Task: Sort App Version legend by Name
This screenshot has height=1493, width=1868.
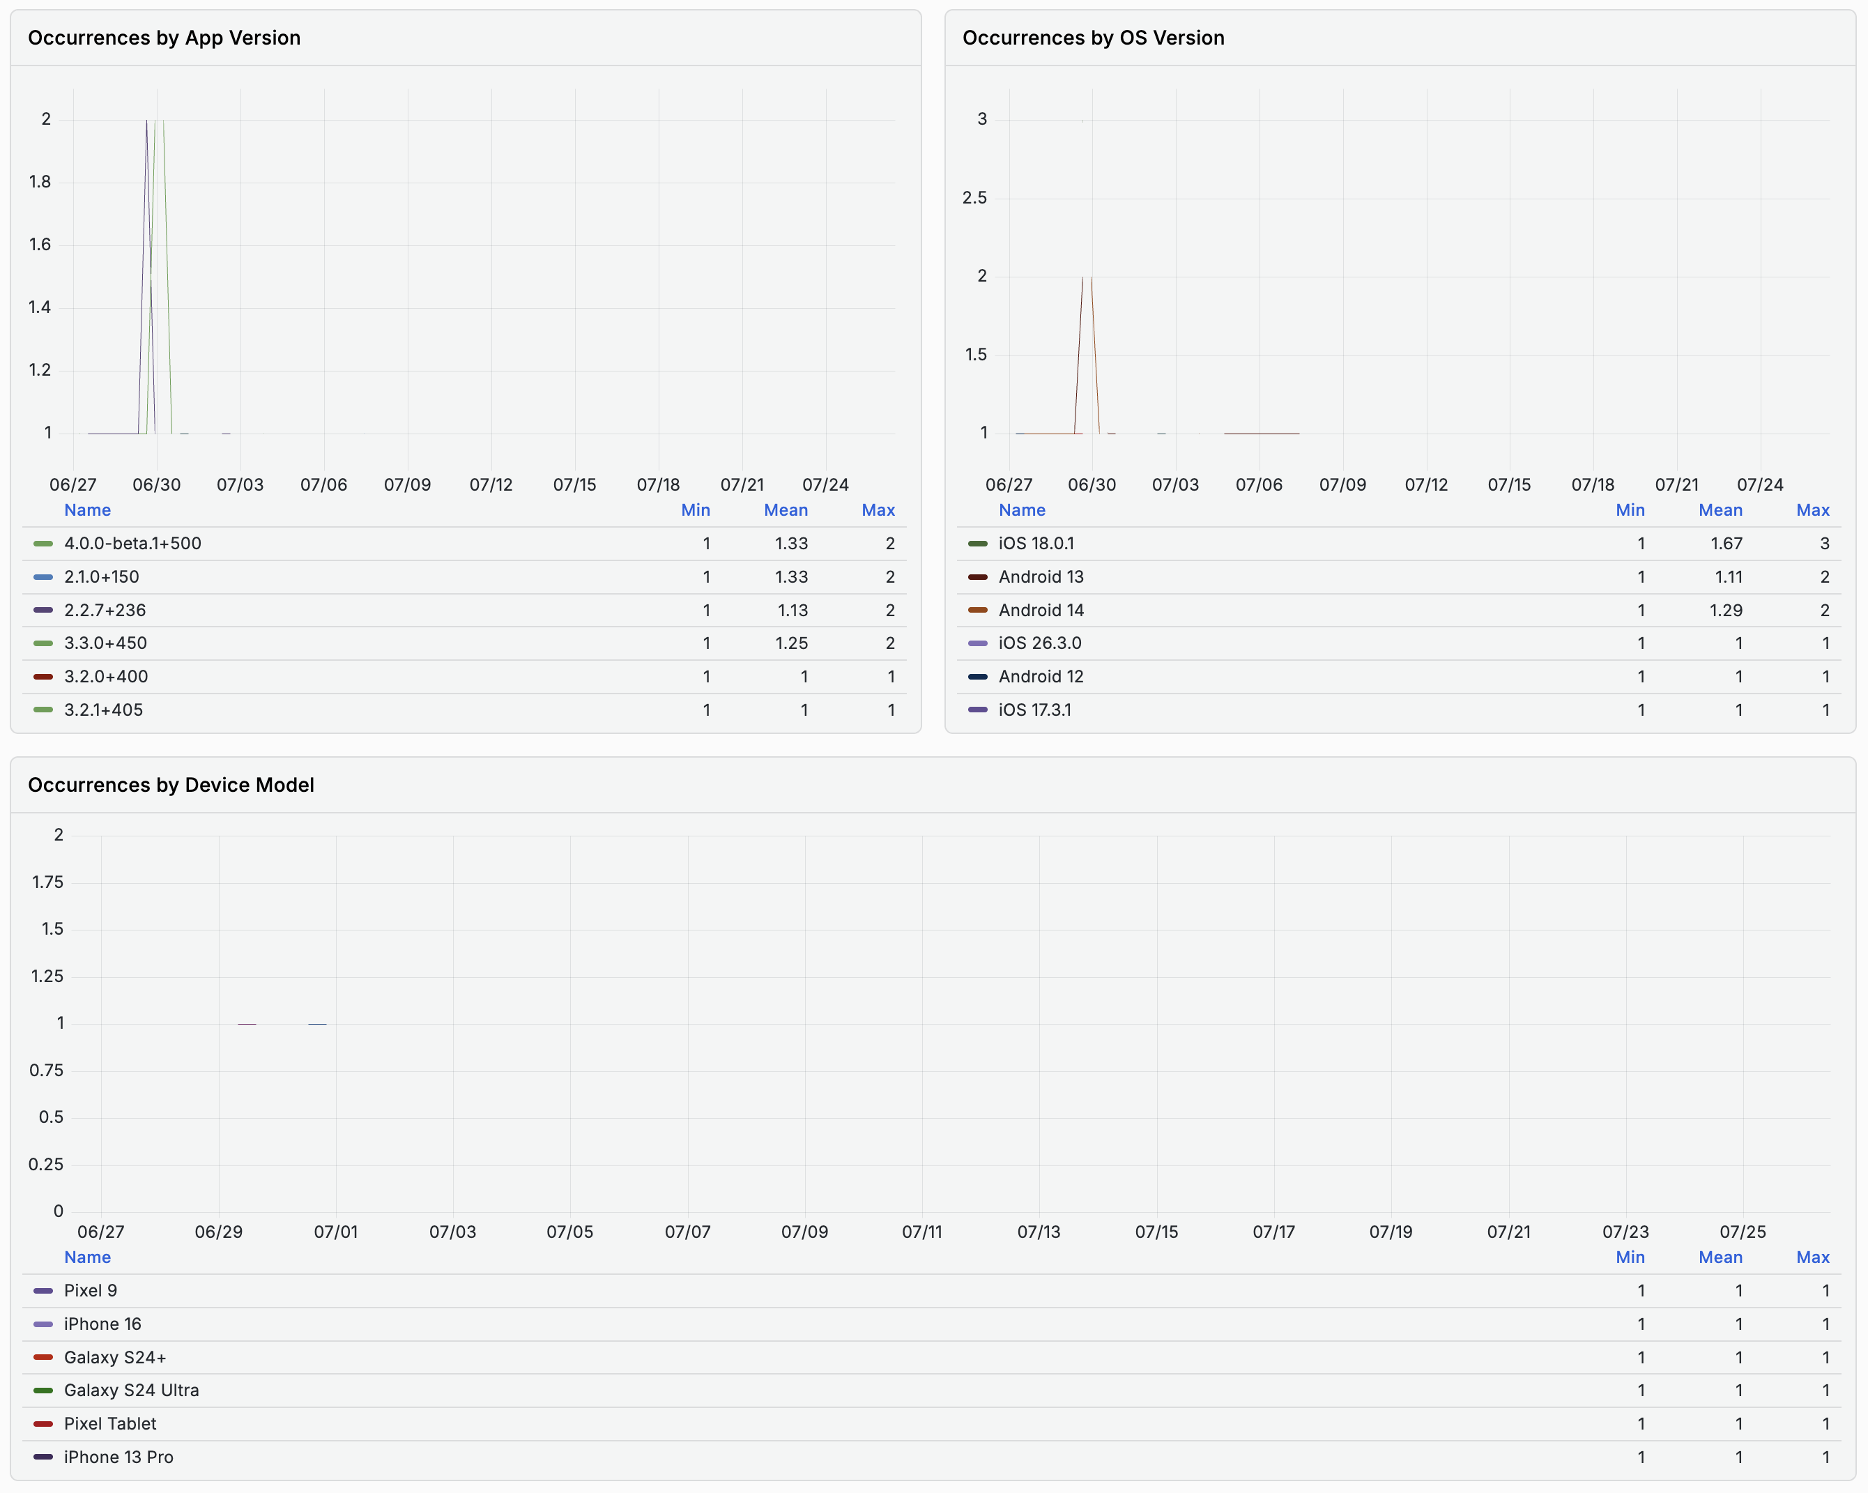Action: coord(88,510)
